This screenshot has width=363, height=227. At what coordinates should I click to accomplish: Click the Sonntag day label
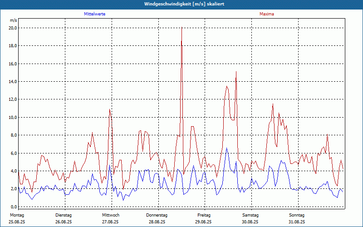coord(297,215)
